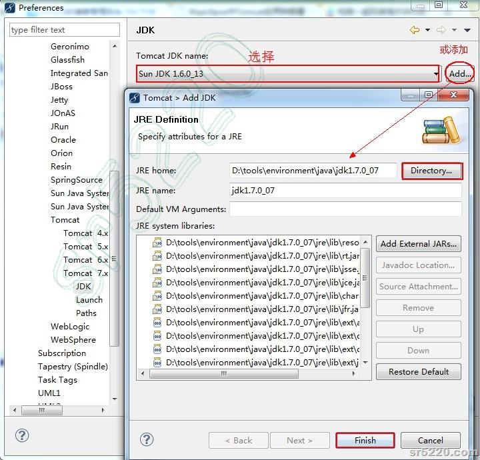The image size is (480, 460).
Task: Open the view menu triangle in JDK header
Action: point(467,30)
